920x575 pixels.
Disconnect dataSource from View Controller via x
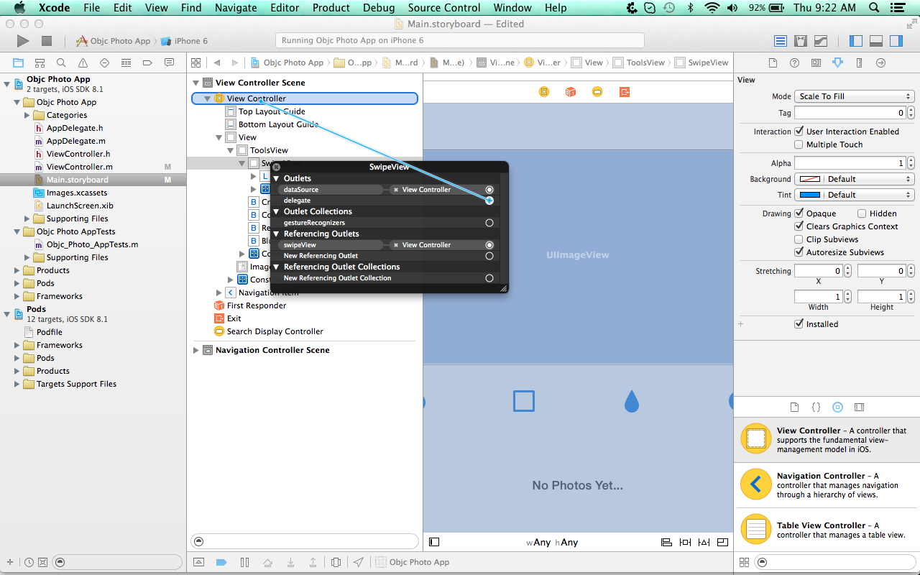pos(396,190)
